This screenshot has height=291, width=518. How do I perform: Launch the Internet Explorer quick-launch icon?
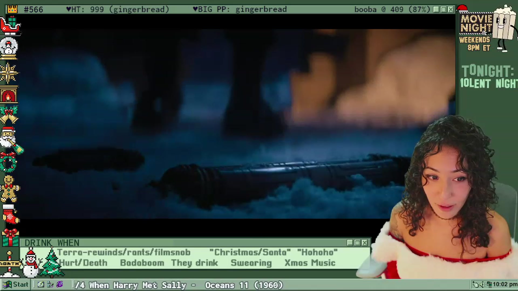60,285
